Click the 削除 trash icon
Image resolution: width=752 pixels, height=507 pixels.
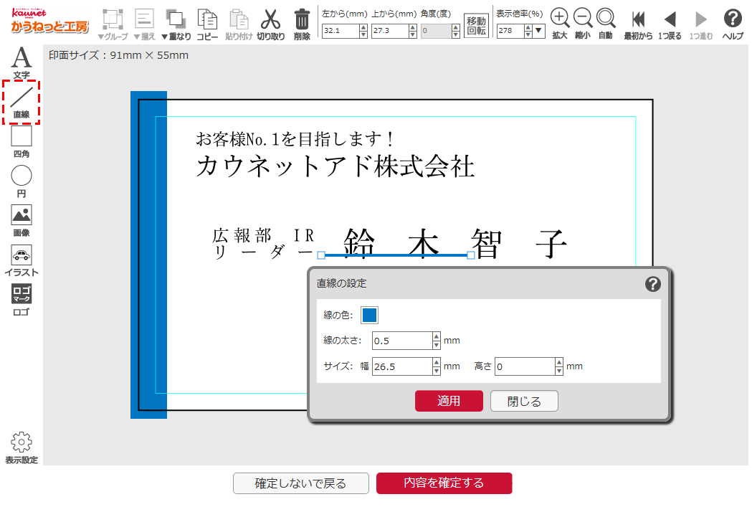click(302, 24)
